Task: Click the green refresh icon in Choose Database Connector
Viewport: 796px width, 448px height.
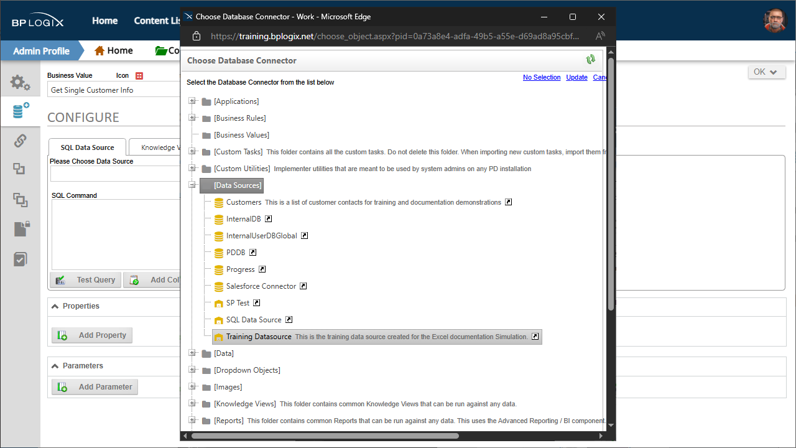Action: click(590, 60)
